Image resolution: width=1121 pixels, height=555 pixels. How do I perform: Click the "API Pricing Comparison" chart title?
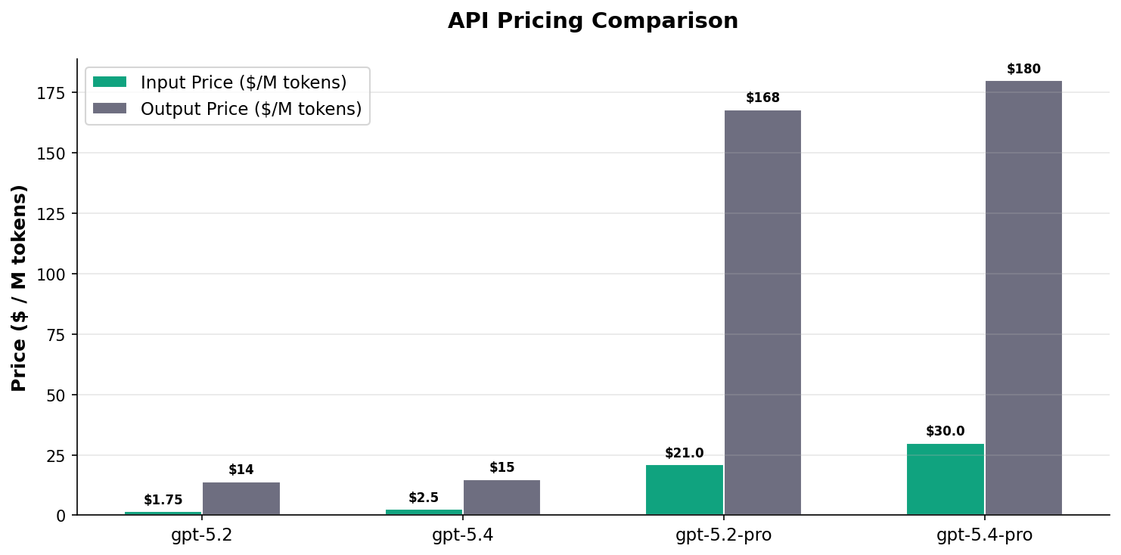tap(593, 21)
